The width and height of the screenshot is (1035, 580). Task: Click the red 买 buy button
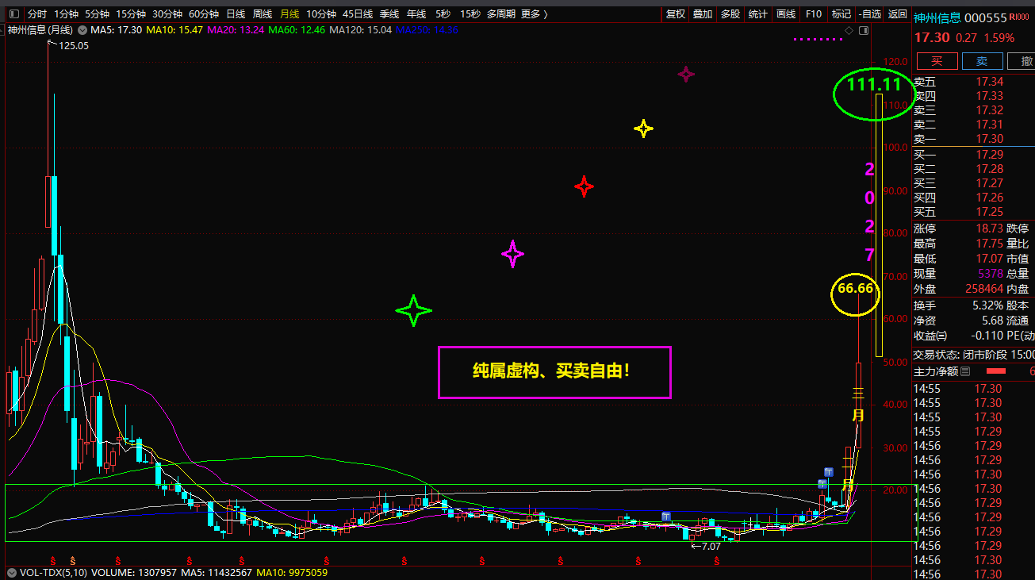pyautogui.click(x=937, y=61)
